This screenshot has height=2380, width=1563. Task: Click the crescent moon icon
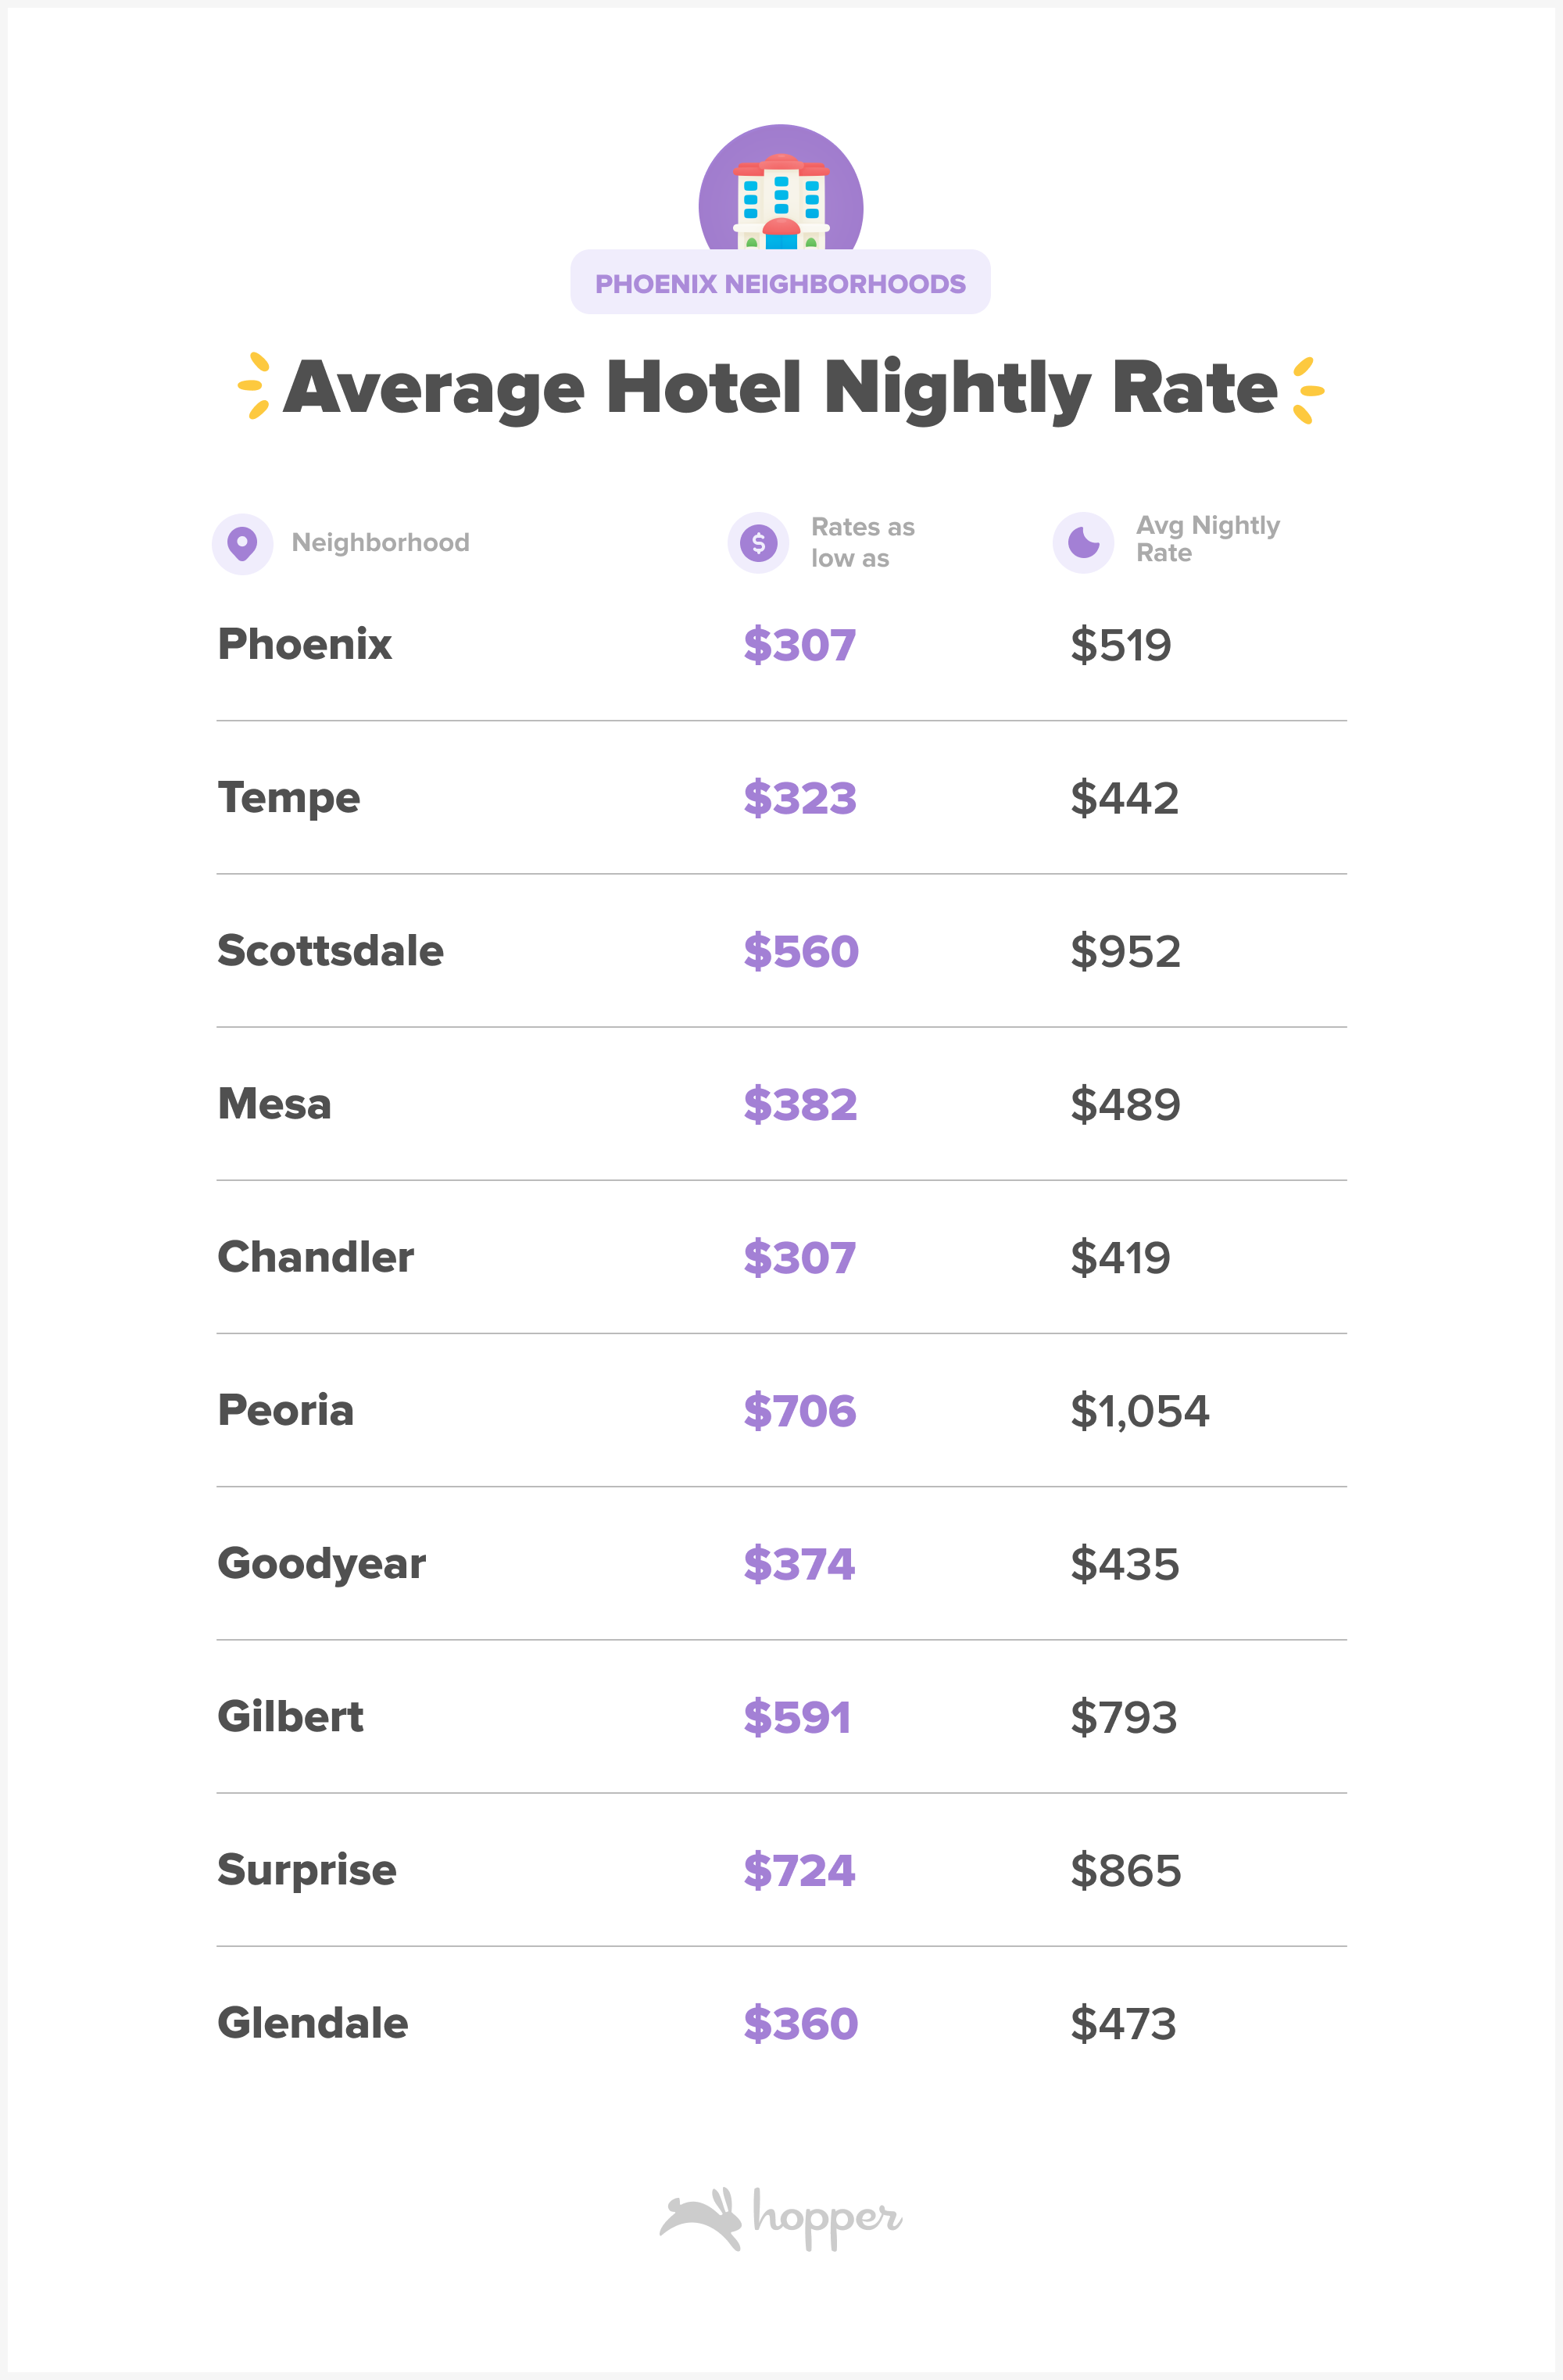click(1083, 542)
